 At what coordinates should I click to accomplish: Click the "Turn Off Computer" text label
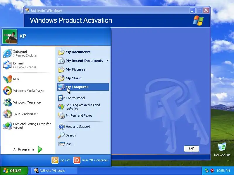coord(94,160)
